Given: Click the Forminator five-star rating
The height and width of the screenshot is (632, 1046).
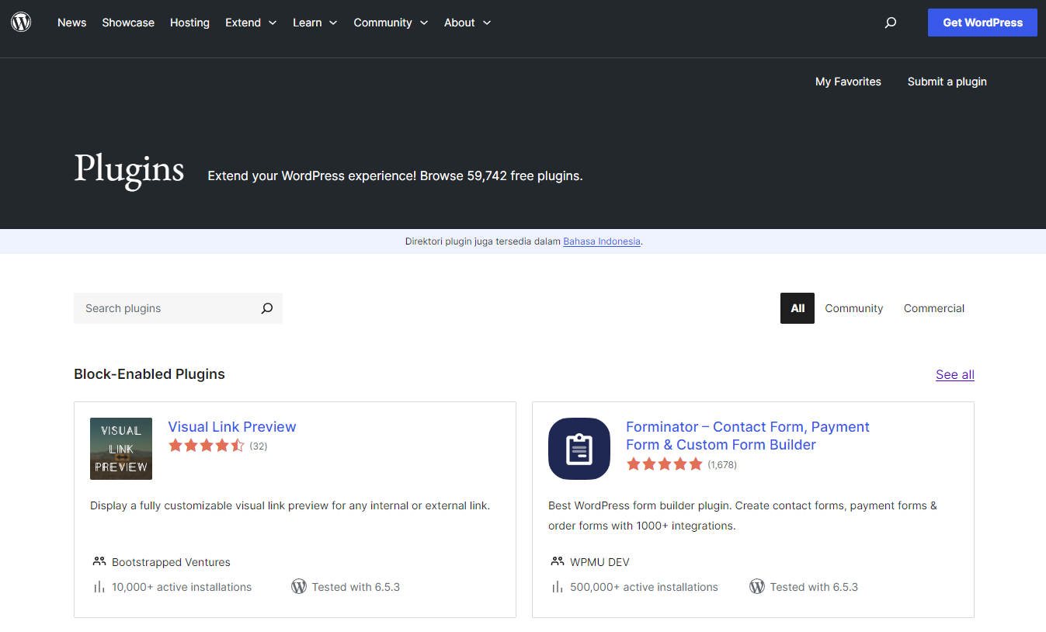Looking at the screenshot, I should 664,464.
